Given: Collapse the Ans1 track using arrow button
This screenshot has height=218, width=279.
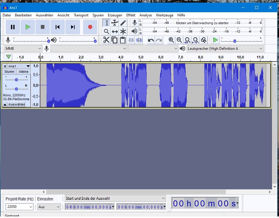Looking at the screenshot, I should [5, 105].
